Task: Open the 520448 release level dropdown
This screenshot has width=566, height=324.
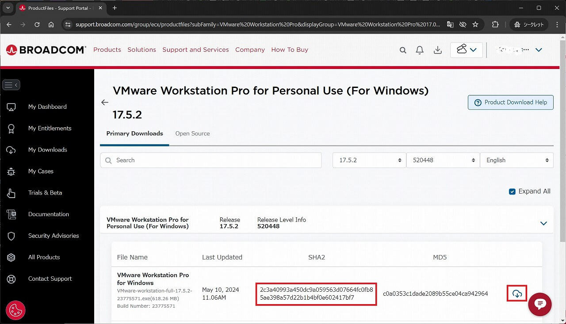Action: 443,160
